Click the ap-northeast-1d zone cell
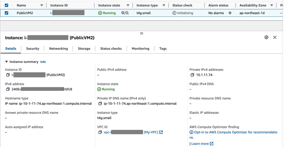Image resolution: width=285 pixels, height=147 pixels. pos(252,13)
